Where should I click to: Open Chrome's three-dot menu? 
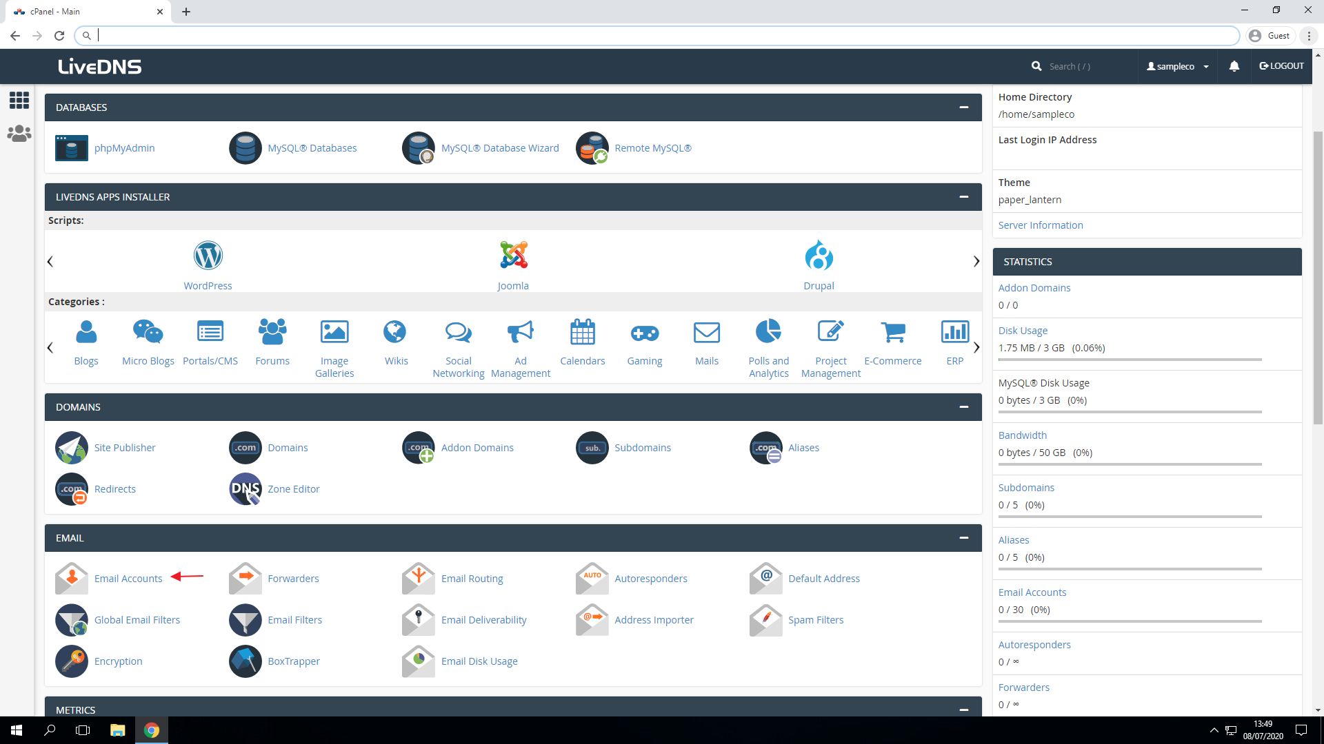point(1309,36)
